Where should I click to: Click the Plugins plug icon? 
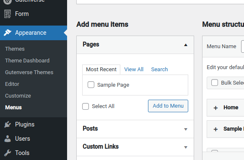[x=8, y=124]
